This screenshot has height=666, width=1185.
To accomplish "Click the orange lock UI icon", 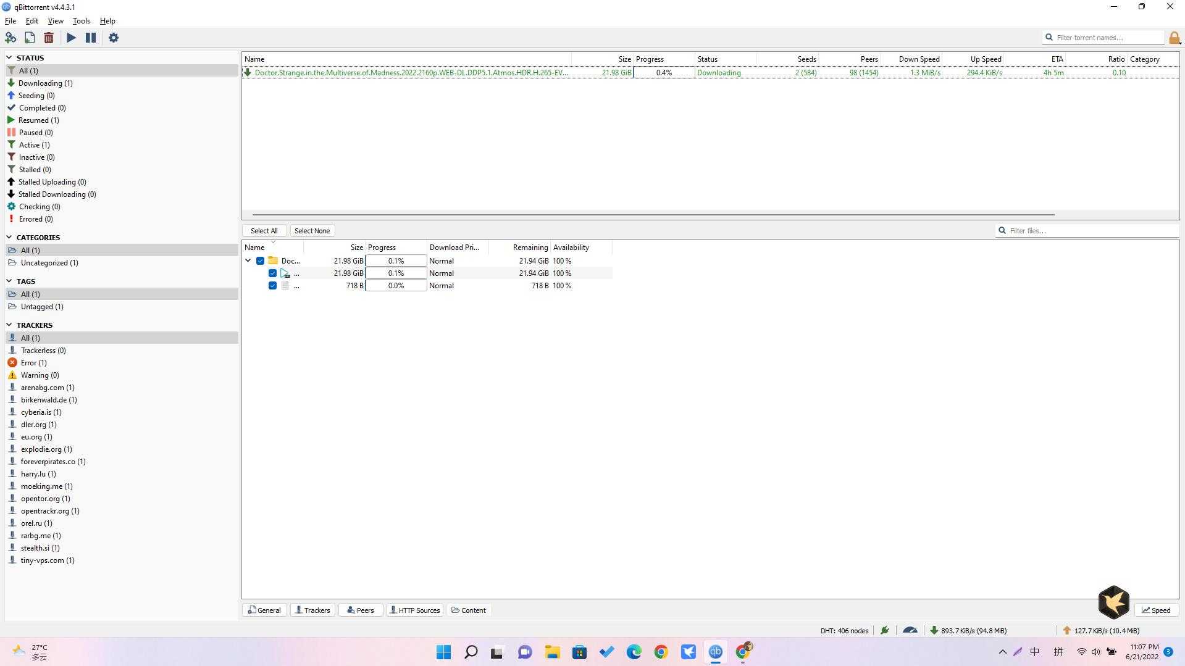I will (1174, 38).
